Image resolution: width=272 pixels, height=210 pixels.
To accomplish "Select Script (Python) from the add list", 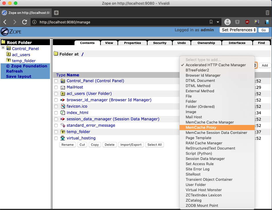I will pyautogui.click(x=217, y=154).
